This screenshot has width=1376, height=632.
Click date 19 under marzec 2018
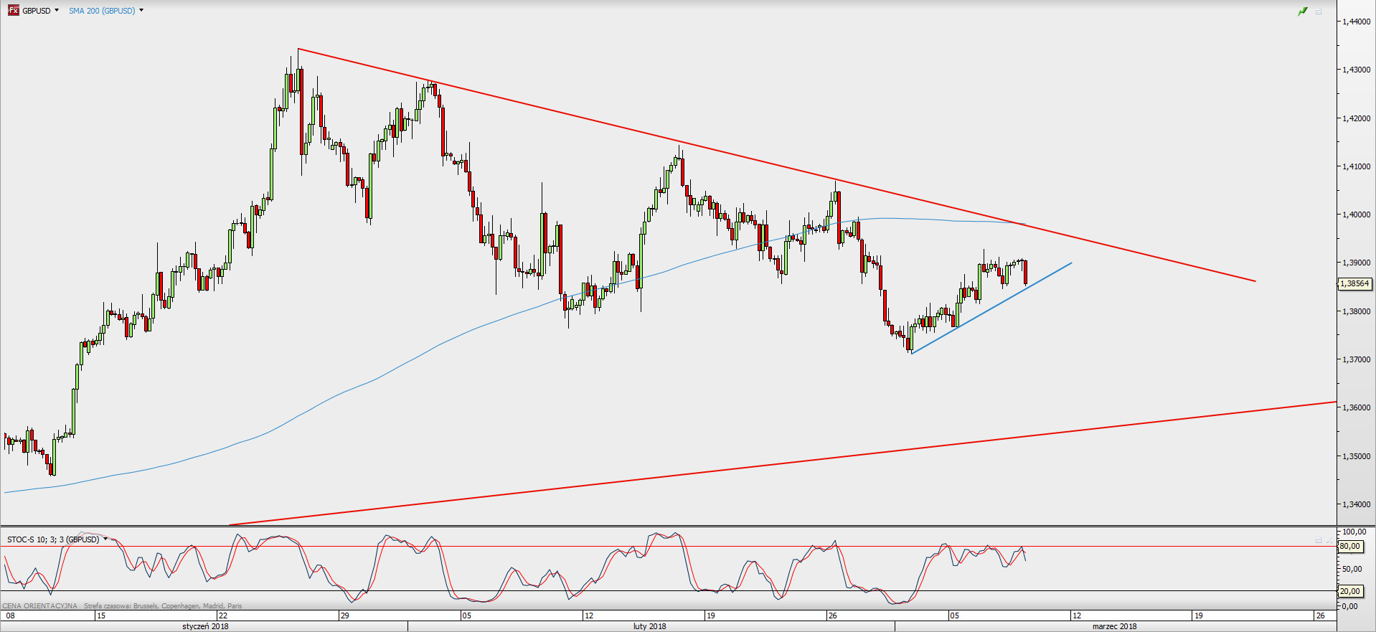click(1198, 616)
